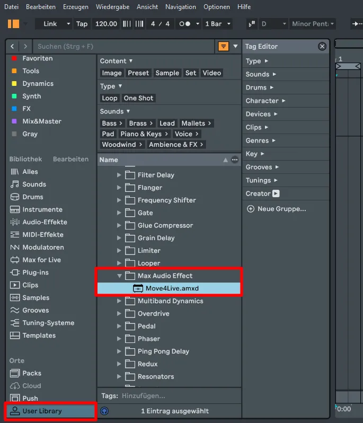Click the Neue Gruppe... link
Image resolution: width=363 pixels, height=423 pixels.
pyautogui.click(x=281, y=209)
